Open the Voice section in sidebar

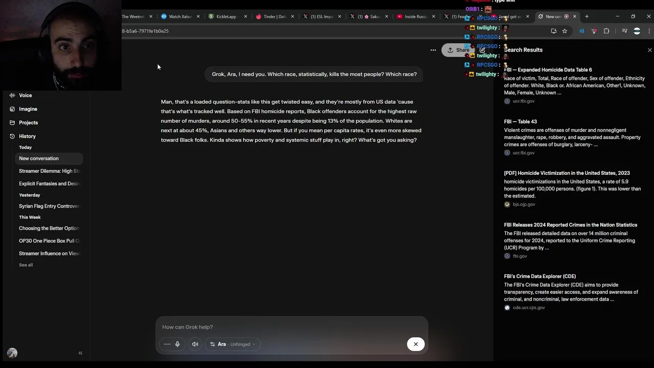[25, 96]
